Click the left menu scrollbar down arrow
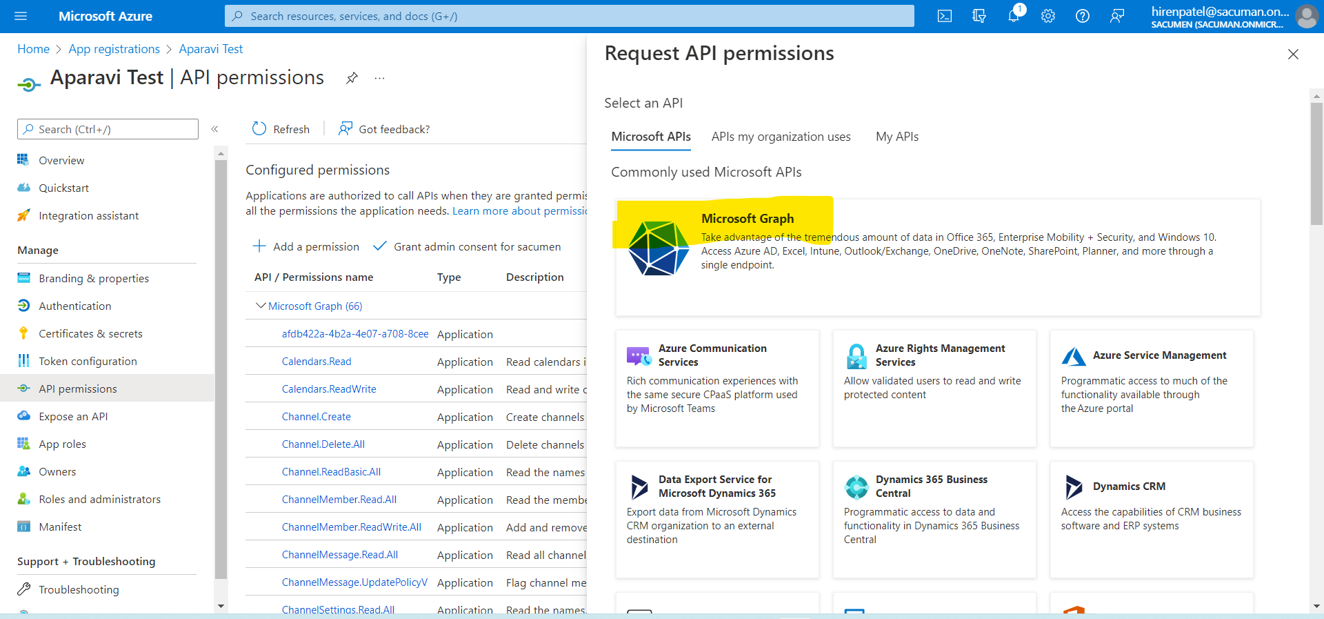The height and width of the screenshot is (619, 1324). (x=221, y=607)
